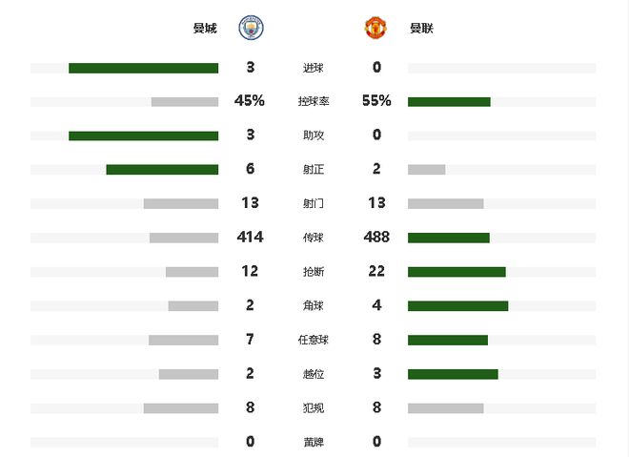This screenshot has height=457, width=629.
Task: Click Manchester United's 55% possession bar
Action: 449,102
